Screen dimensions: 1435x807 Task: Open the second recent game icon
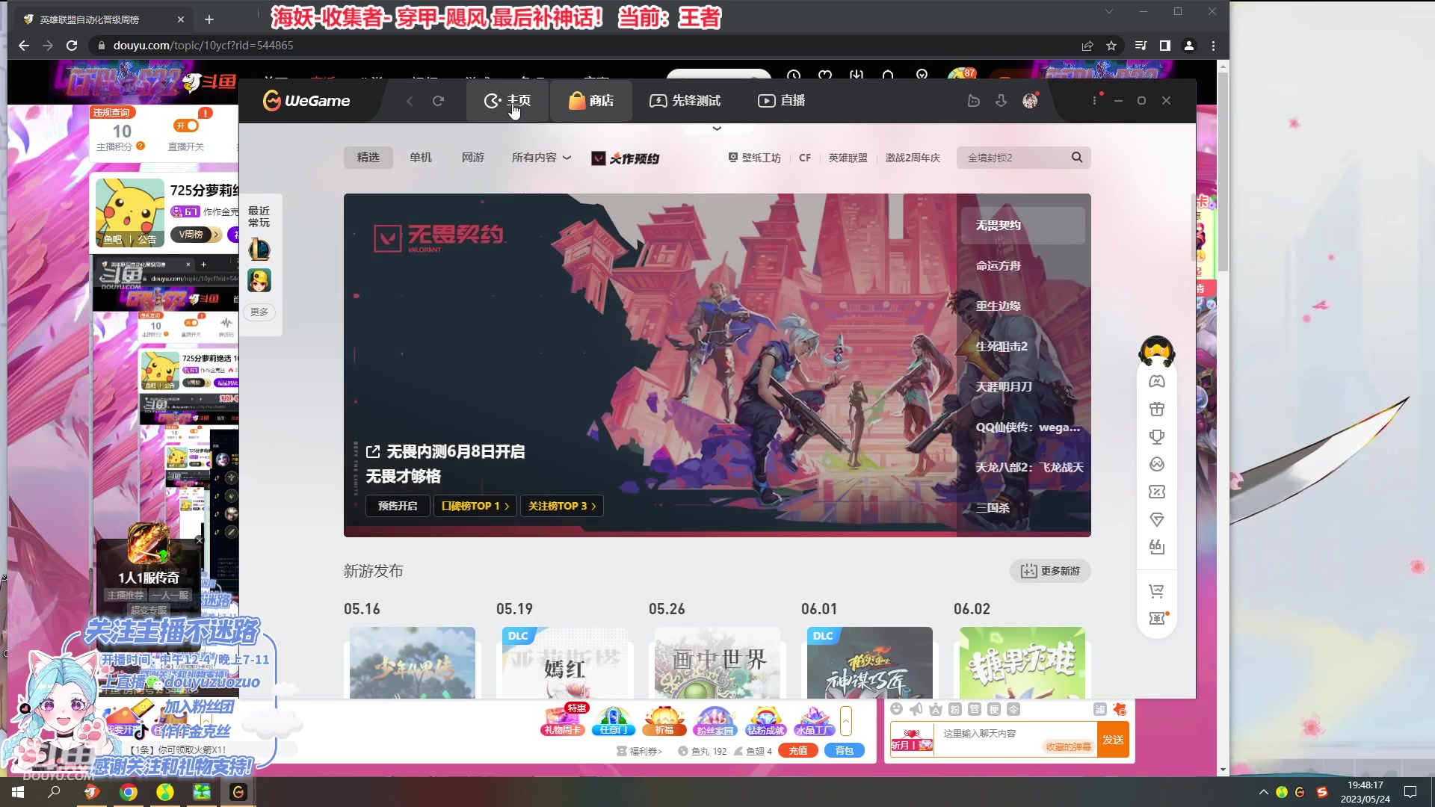pyautogui.click(x=259, y=280)
